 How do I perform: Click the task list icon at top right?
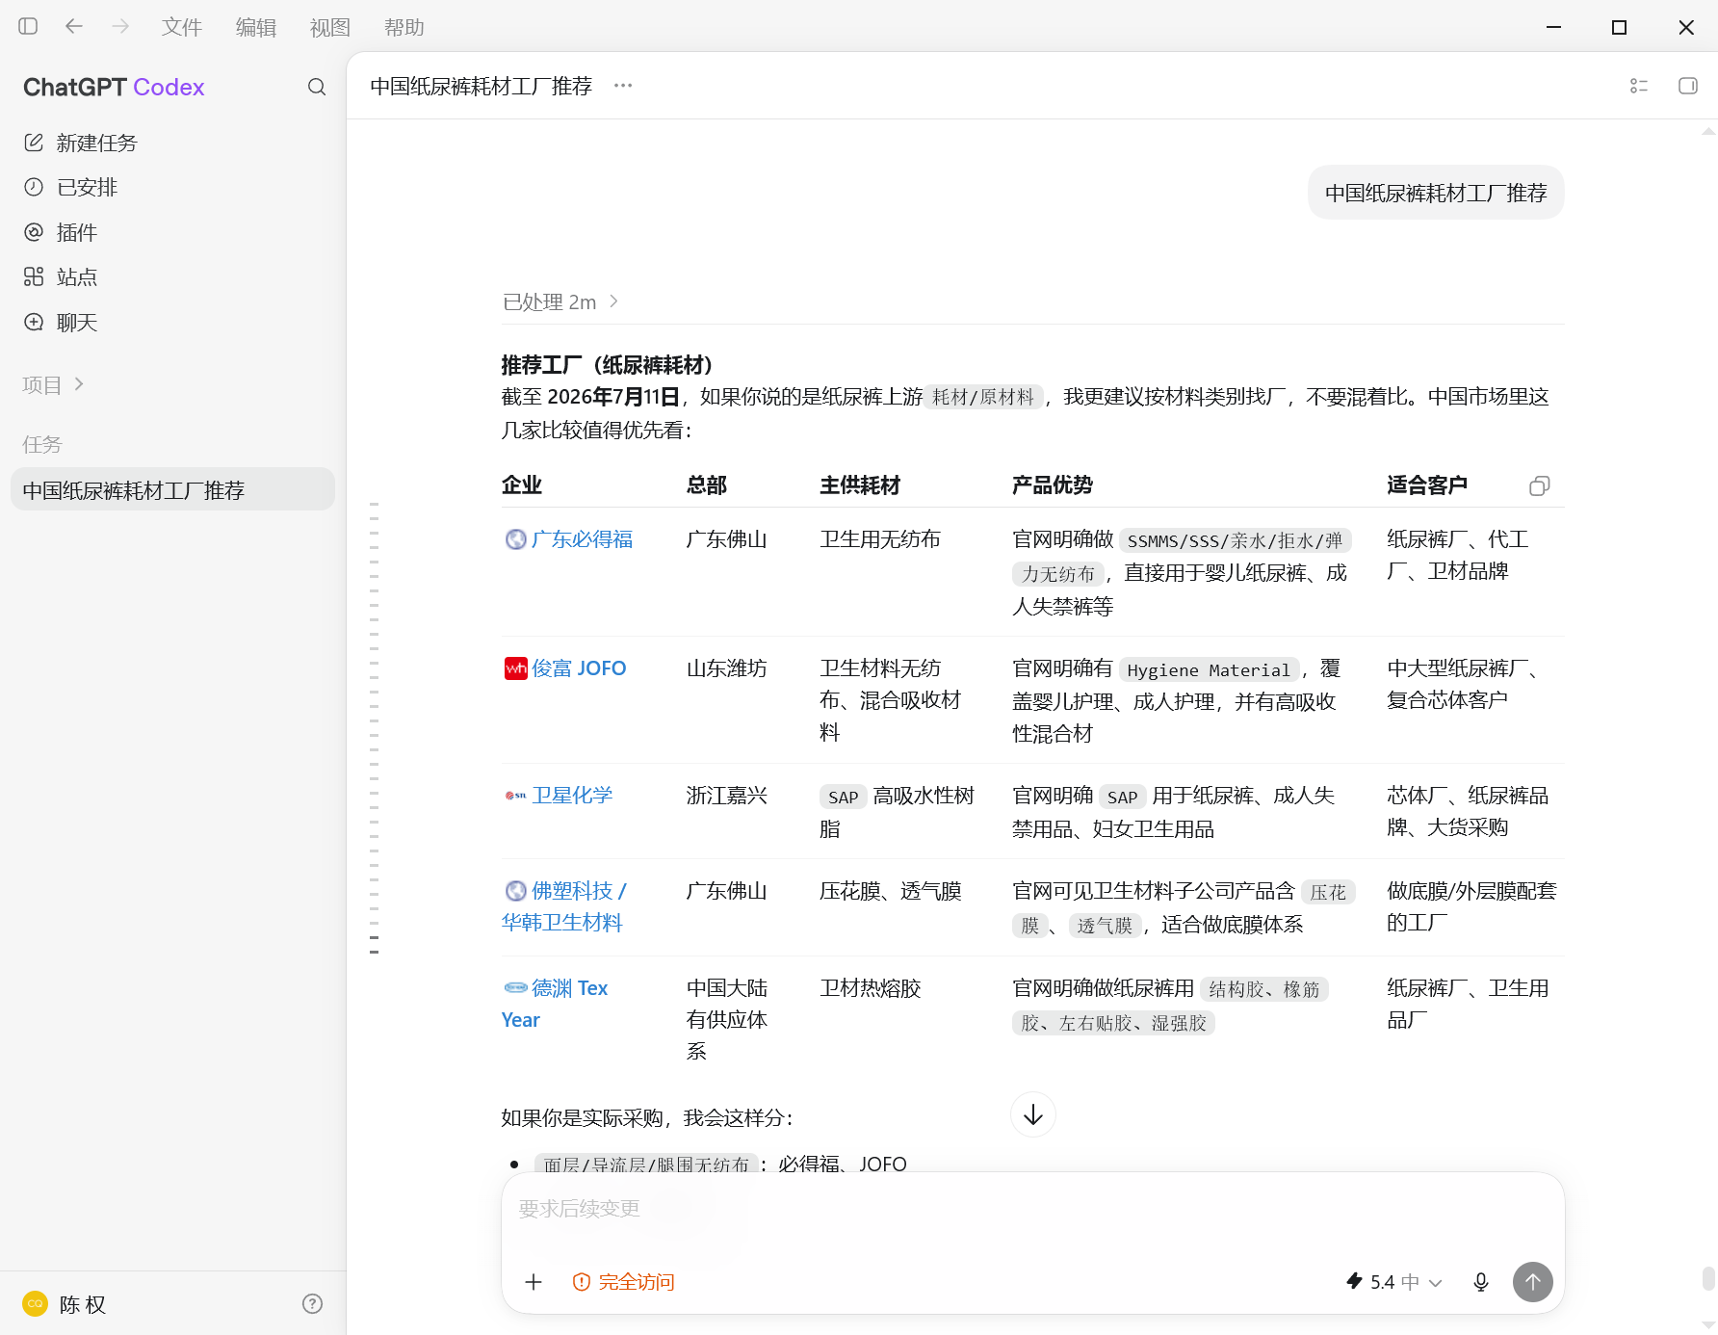[1639, 86]
